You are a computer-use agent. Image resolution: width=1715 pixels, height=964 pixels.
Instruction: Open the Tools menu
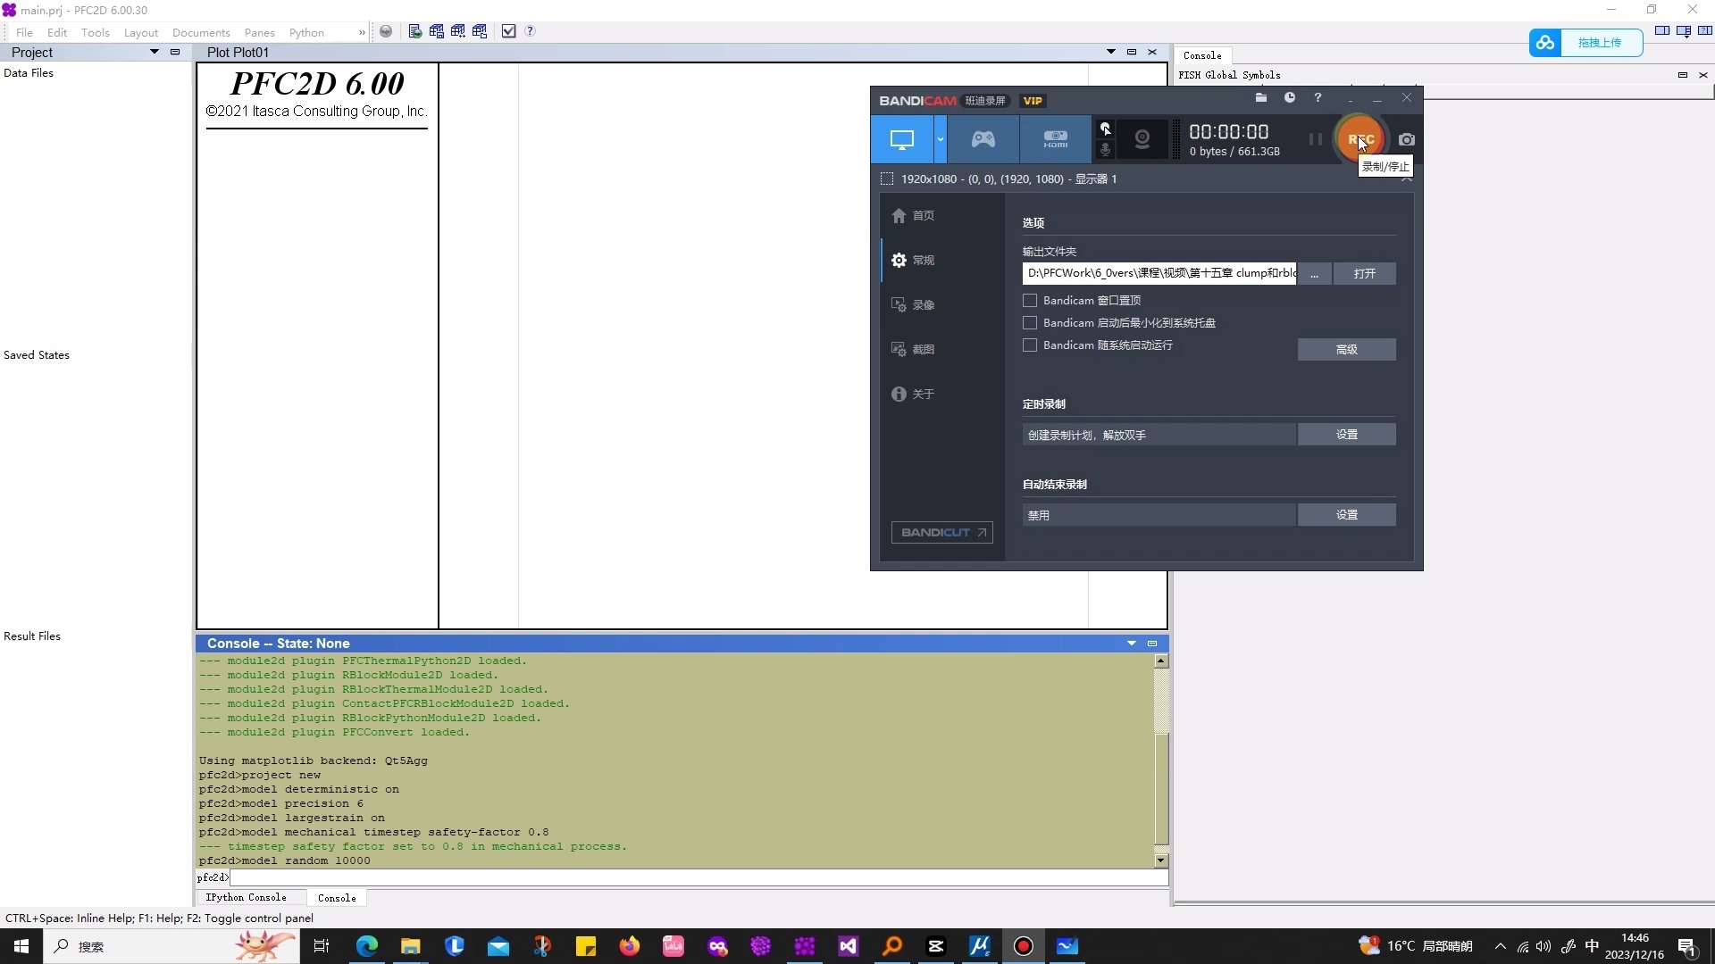coord(95,32)
